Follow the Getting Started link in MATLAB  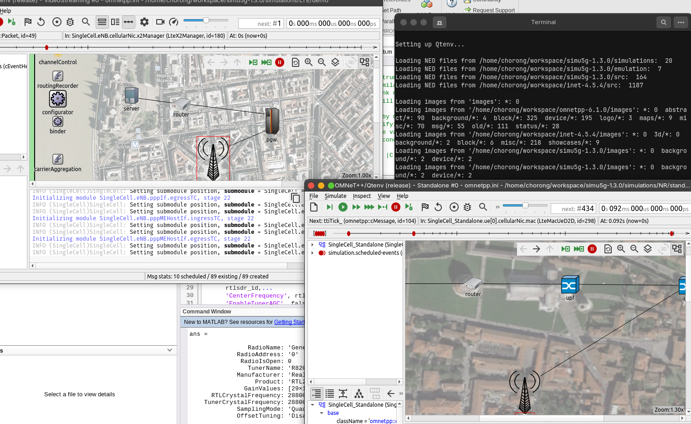[x=289, y=322]
